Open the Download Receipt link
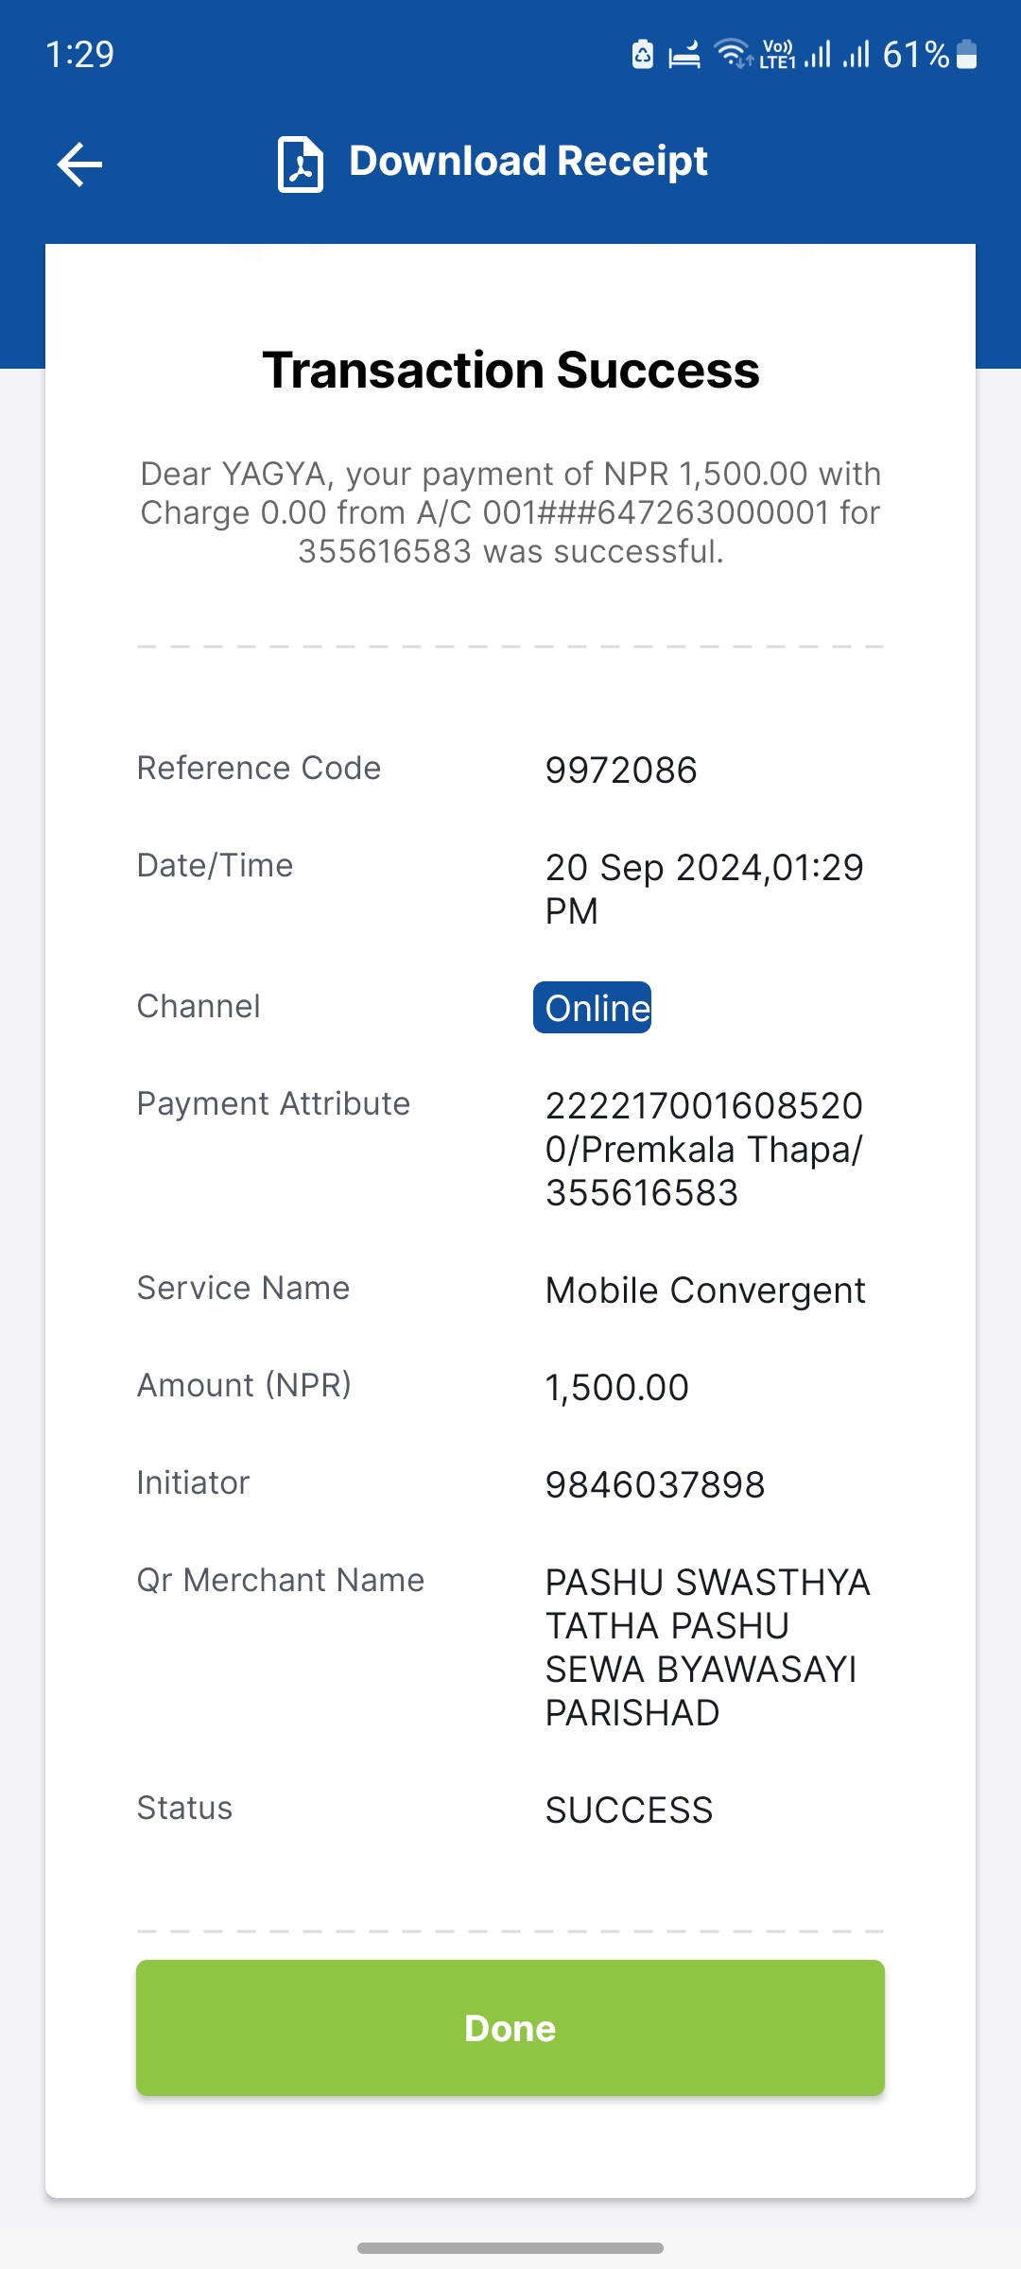Screen dimensions: 1021x2269 pyautogui.click(x=528, y=162)
